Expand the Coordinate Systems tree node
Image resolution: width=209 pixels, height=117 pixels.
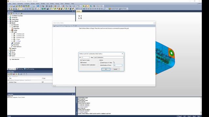[x=8, y=16]
